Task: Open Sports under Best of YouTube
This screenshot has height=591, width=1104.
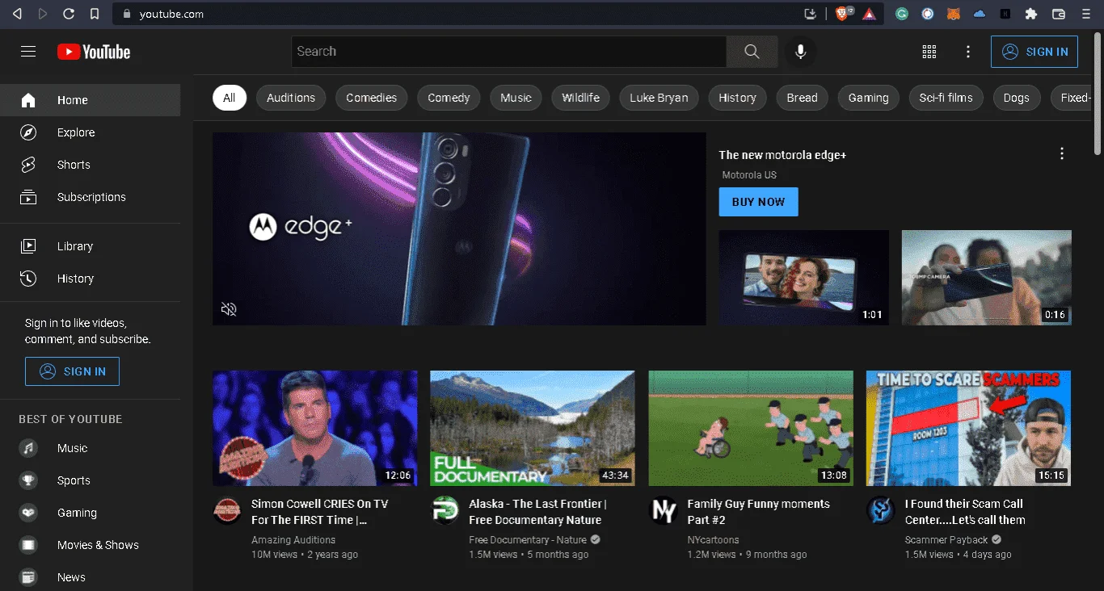Action: [91, 480]
